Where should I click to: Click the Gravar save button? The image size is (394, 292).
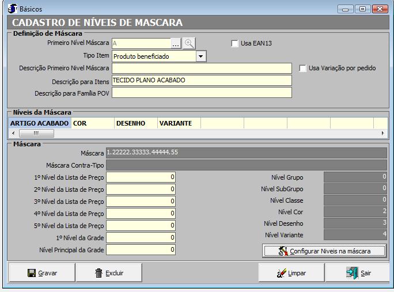click(42, 273)
